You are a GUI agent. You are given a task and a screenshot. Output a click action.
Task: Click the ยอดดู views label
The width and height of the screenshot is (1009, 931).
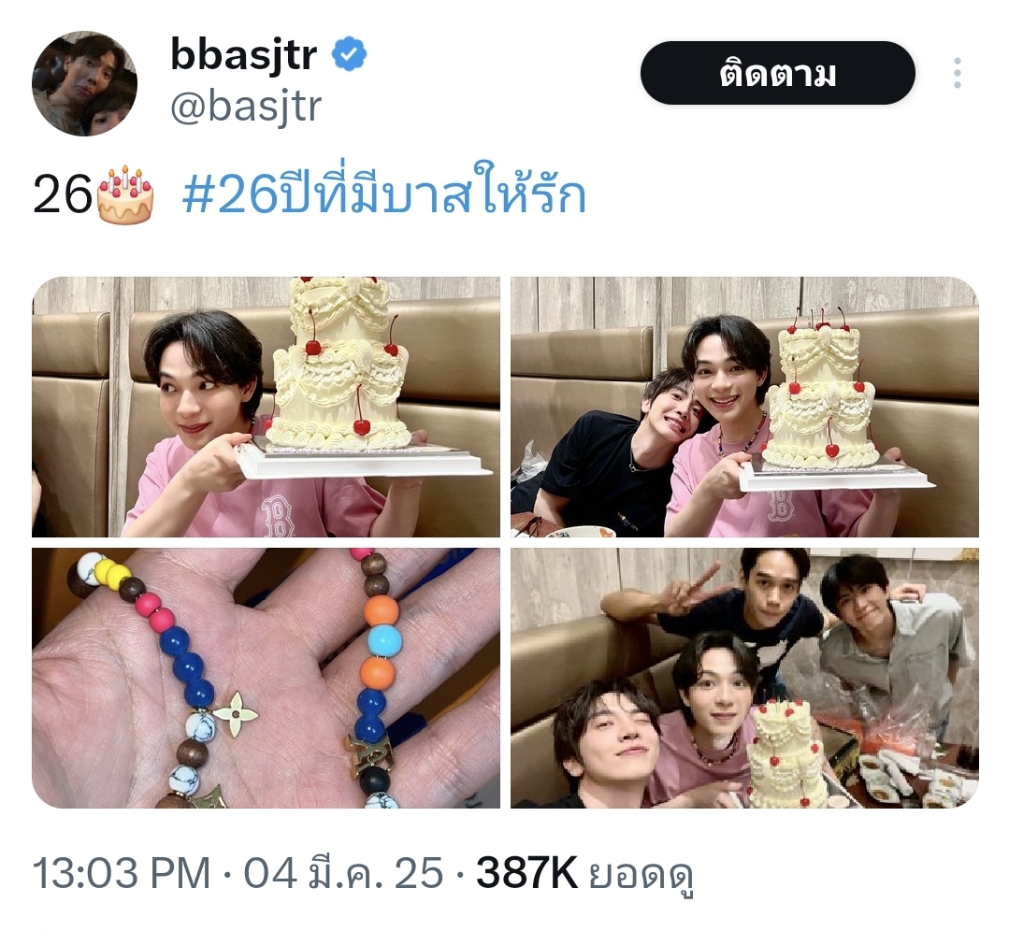(641, 874)
